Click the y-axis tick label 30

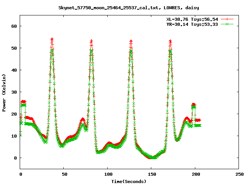[14, 92]
